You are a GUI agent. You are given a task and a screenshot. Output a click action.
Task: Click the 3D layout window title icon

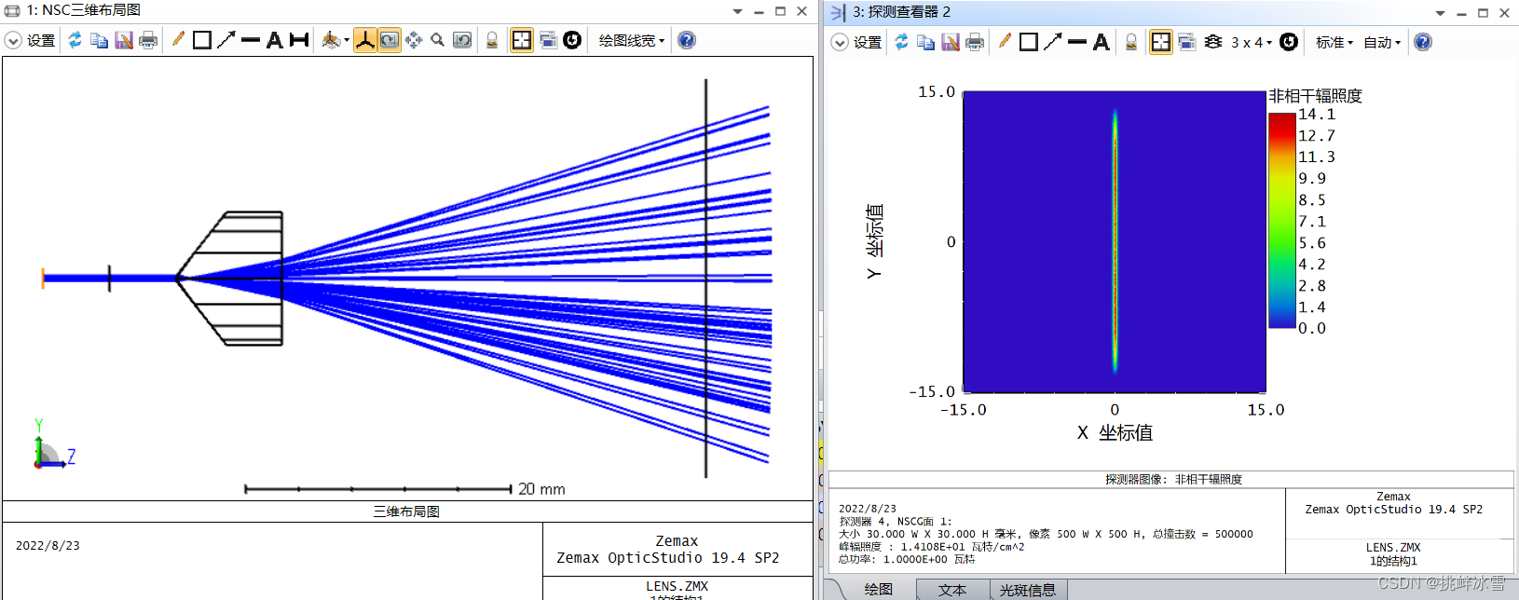[12, 10]
